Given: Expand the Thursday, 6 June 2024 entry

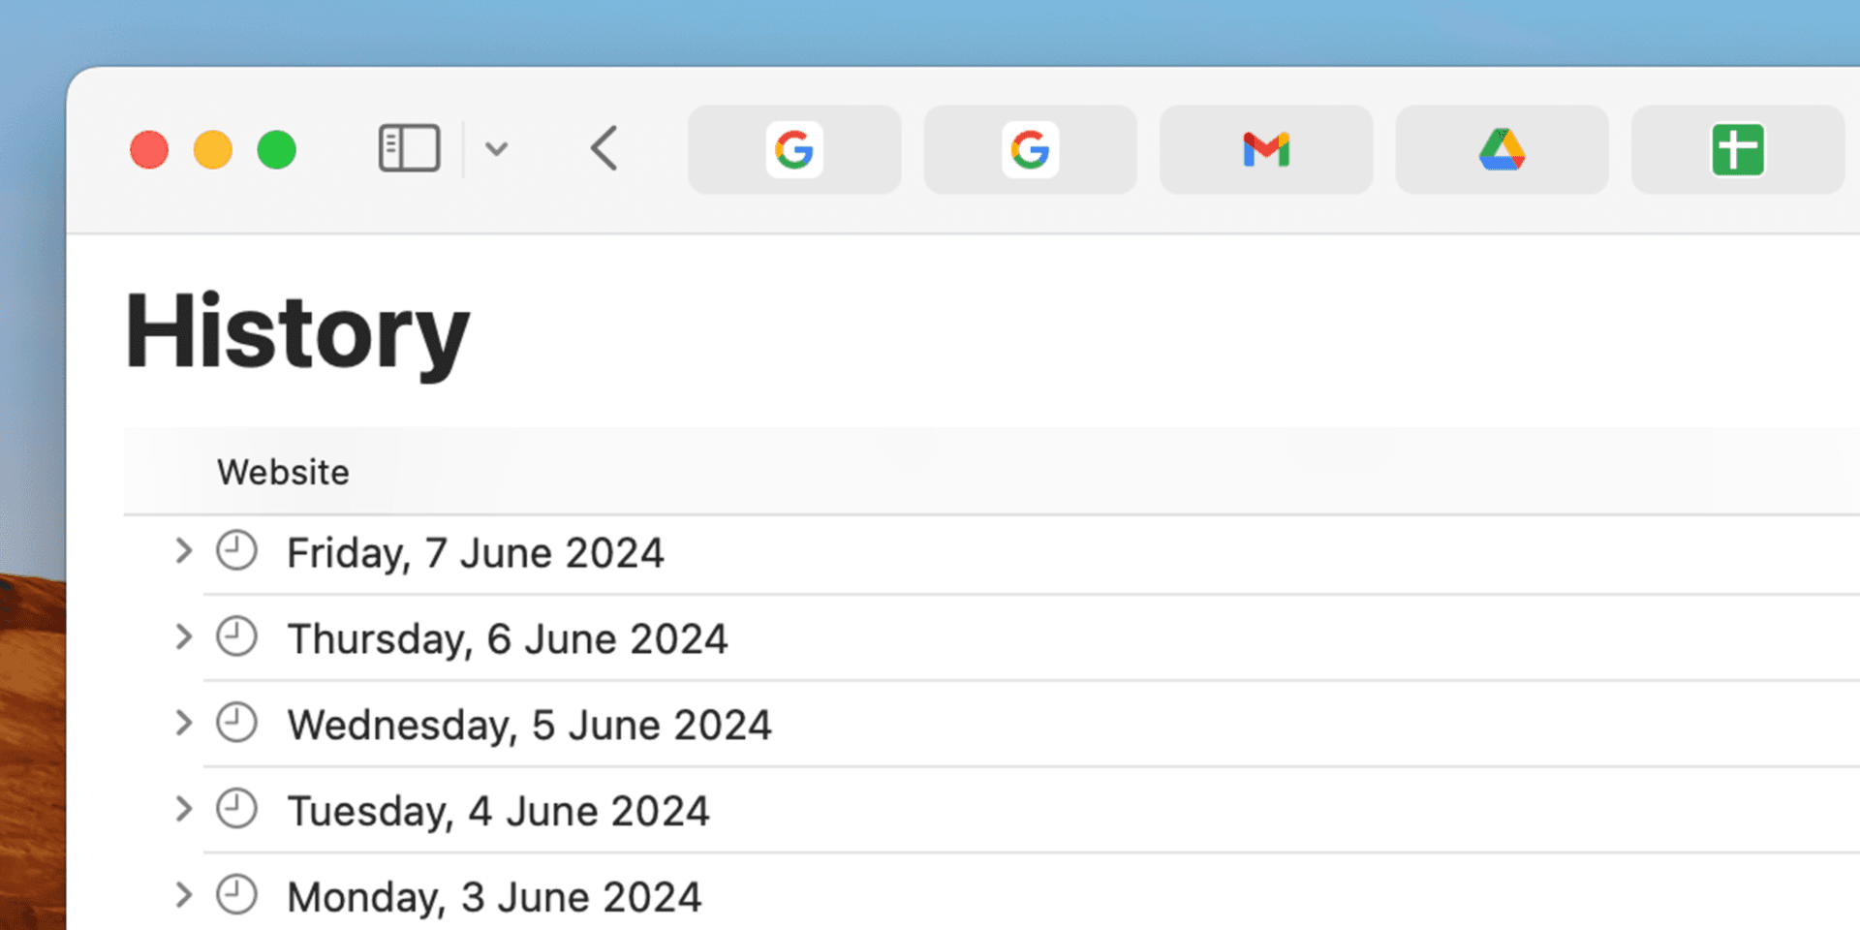Looking at the screenshot, I should pos(182,636).
